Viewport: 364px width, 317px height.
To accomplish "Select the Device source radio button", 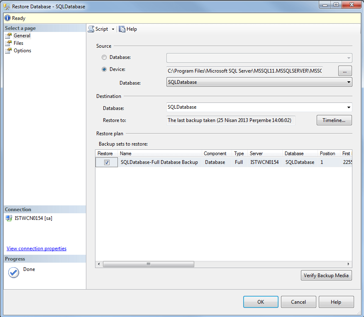I will [104, 69].
